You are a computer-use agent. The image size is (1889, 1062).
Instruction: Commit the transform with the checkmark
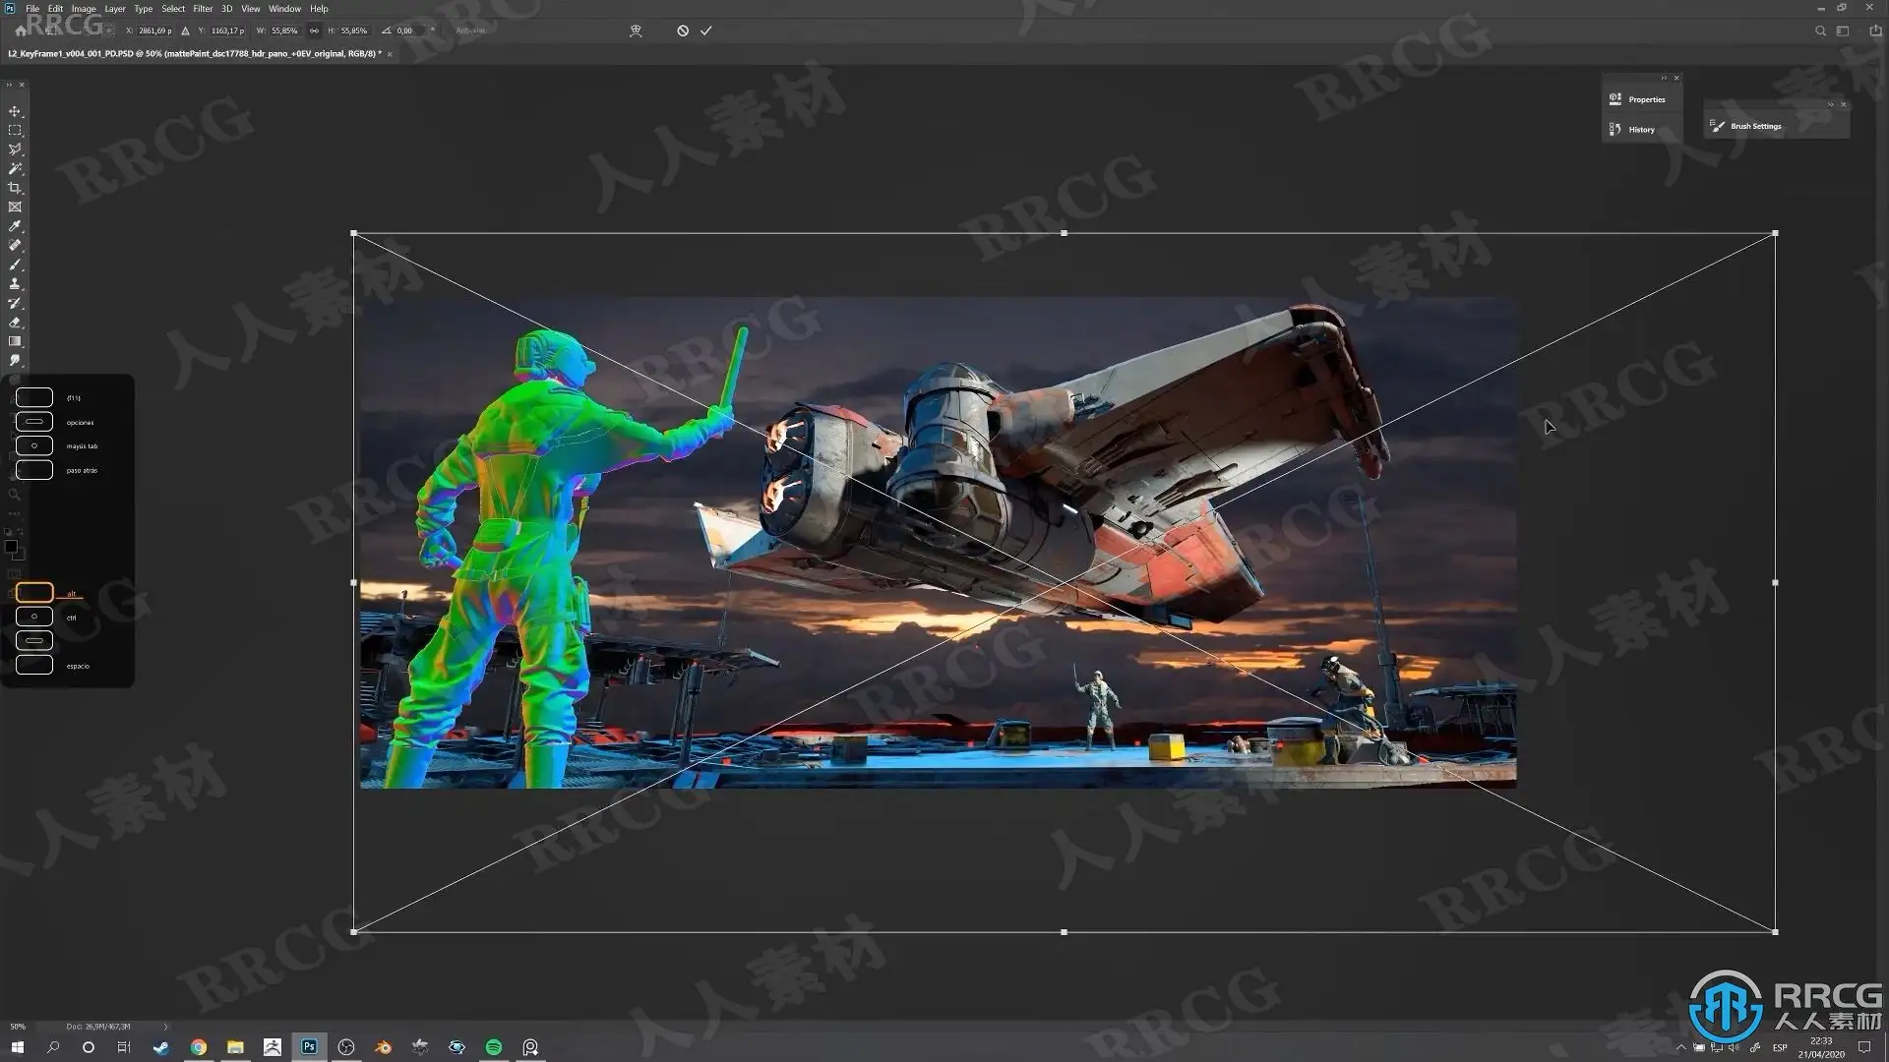pyautogui.click(x=705, y=30)
